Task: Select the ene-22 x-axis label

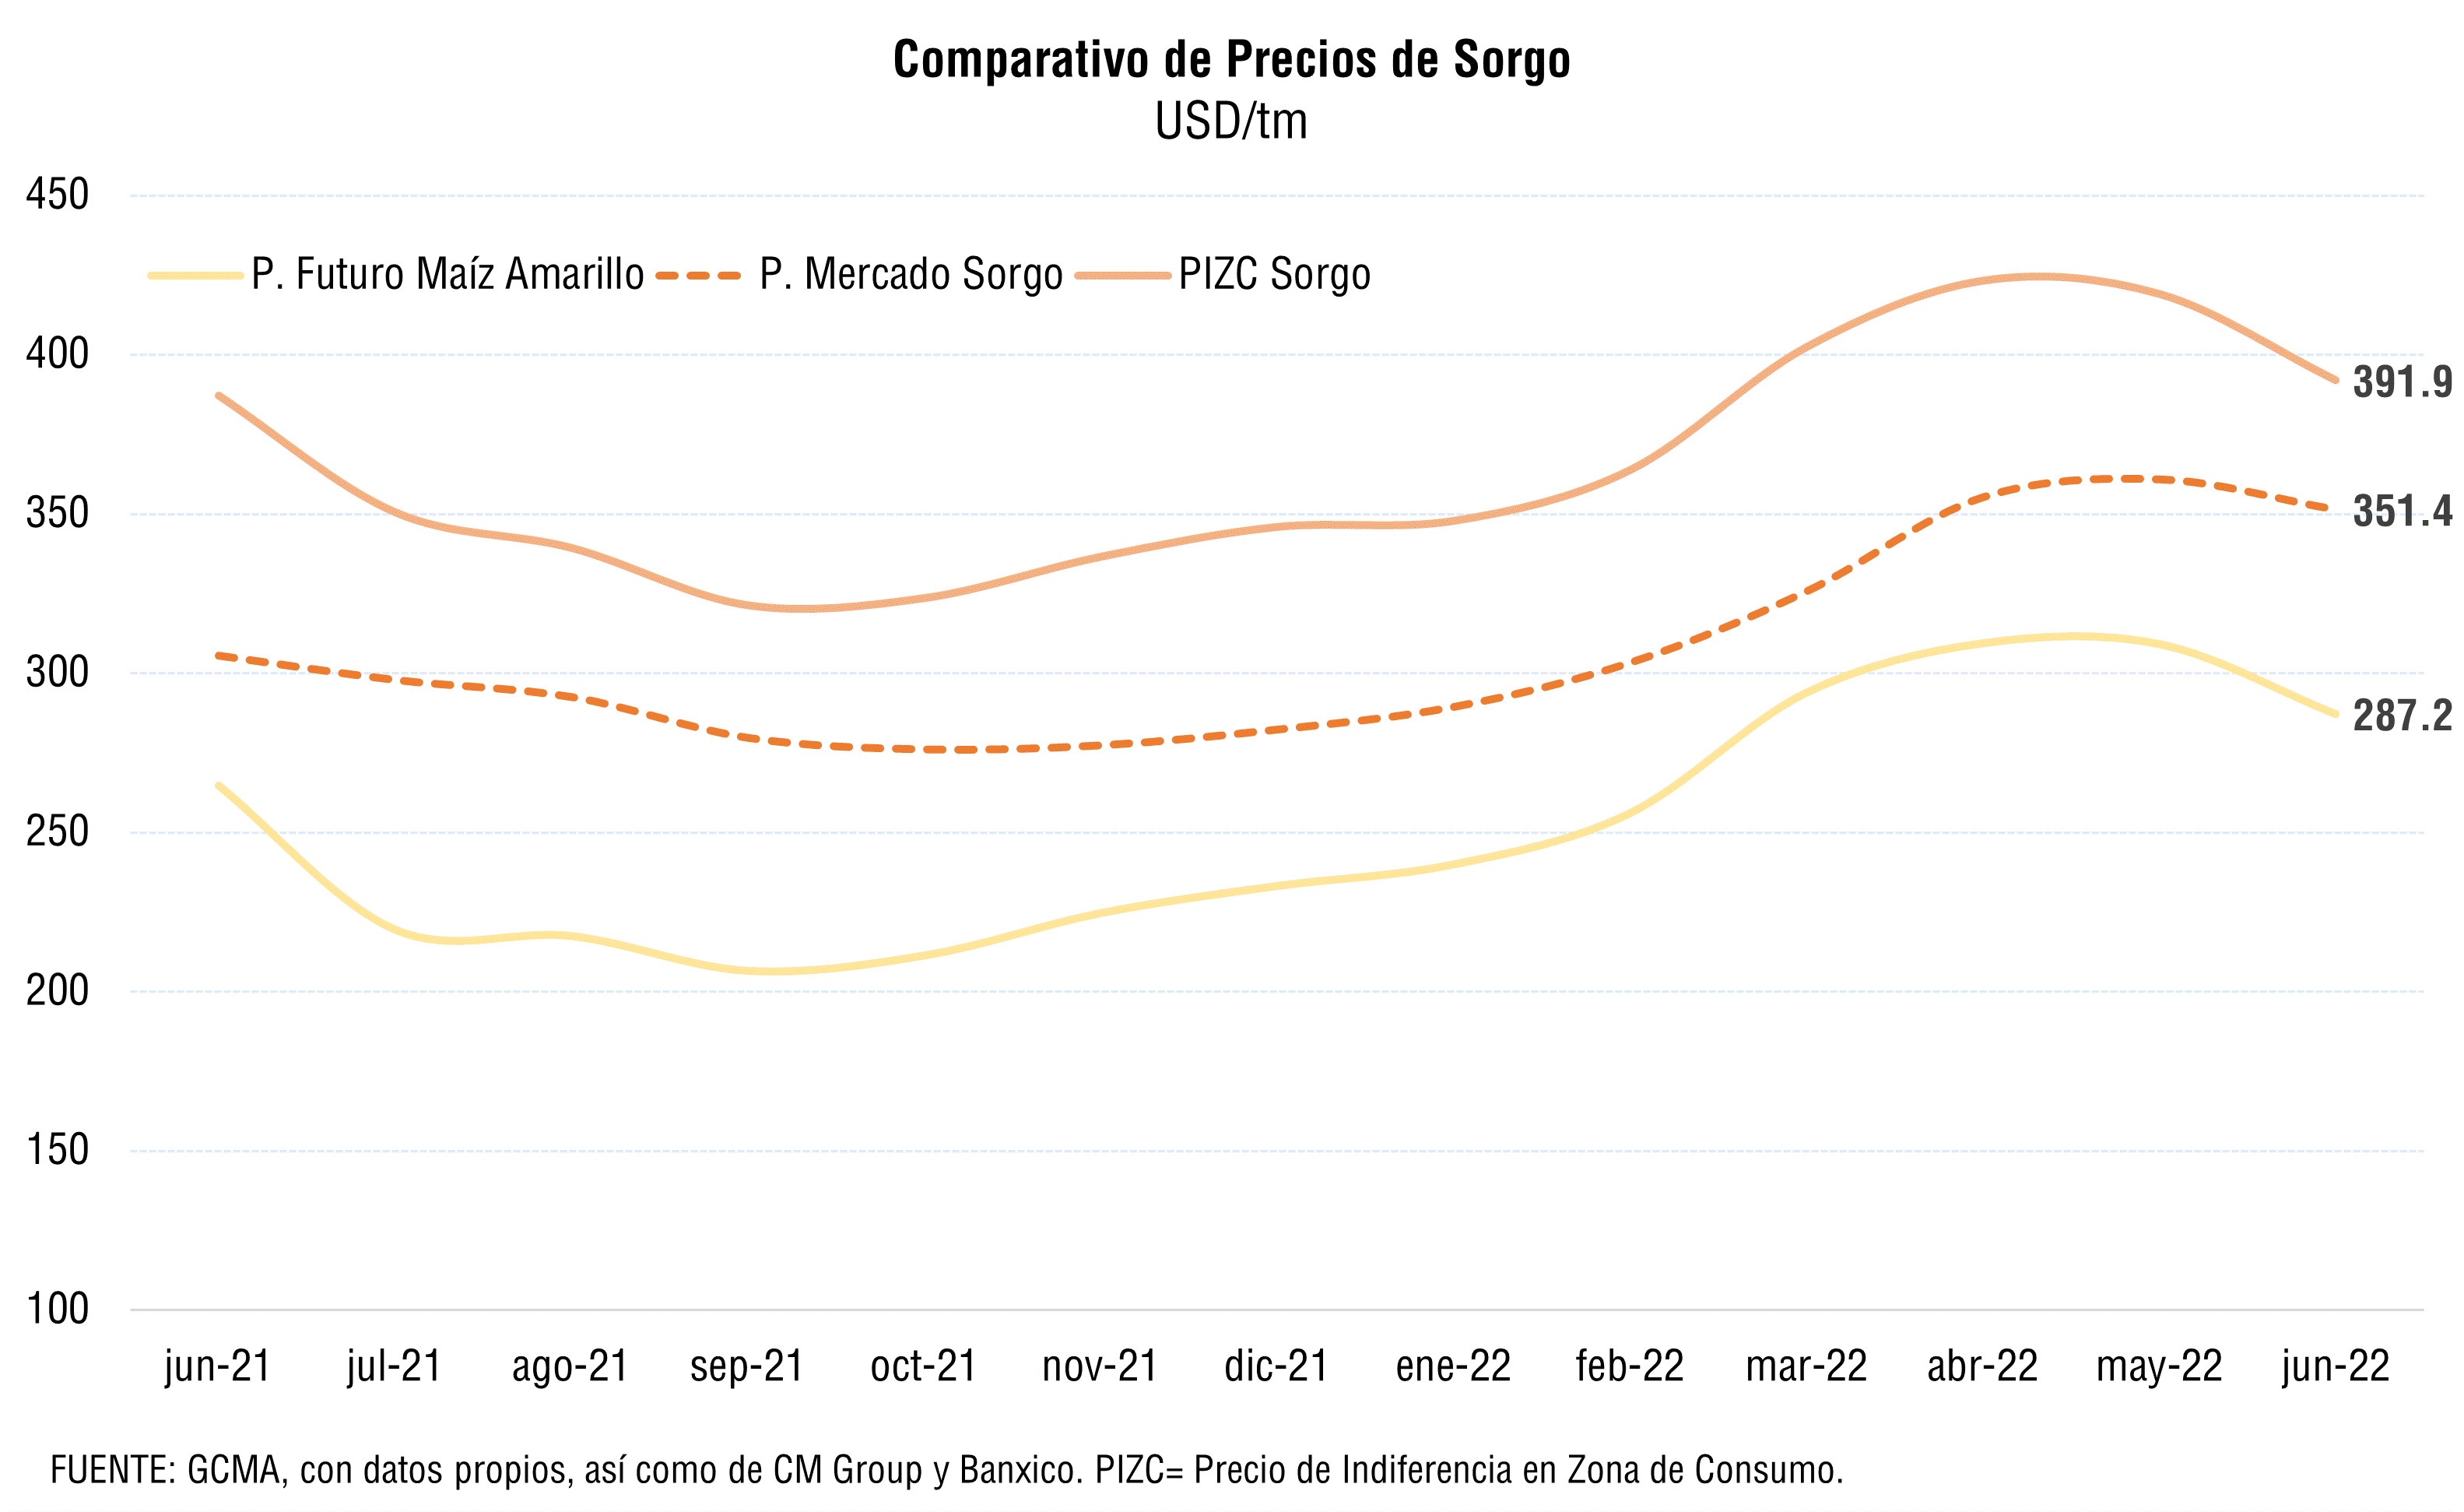Action: [x=1453, y=1366]
